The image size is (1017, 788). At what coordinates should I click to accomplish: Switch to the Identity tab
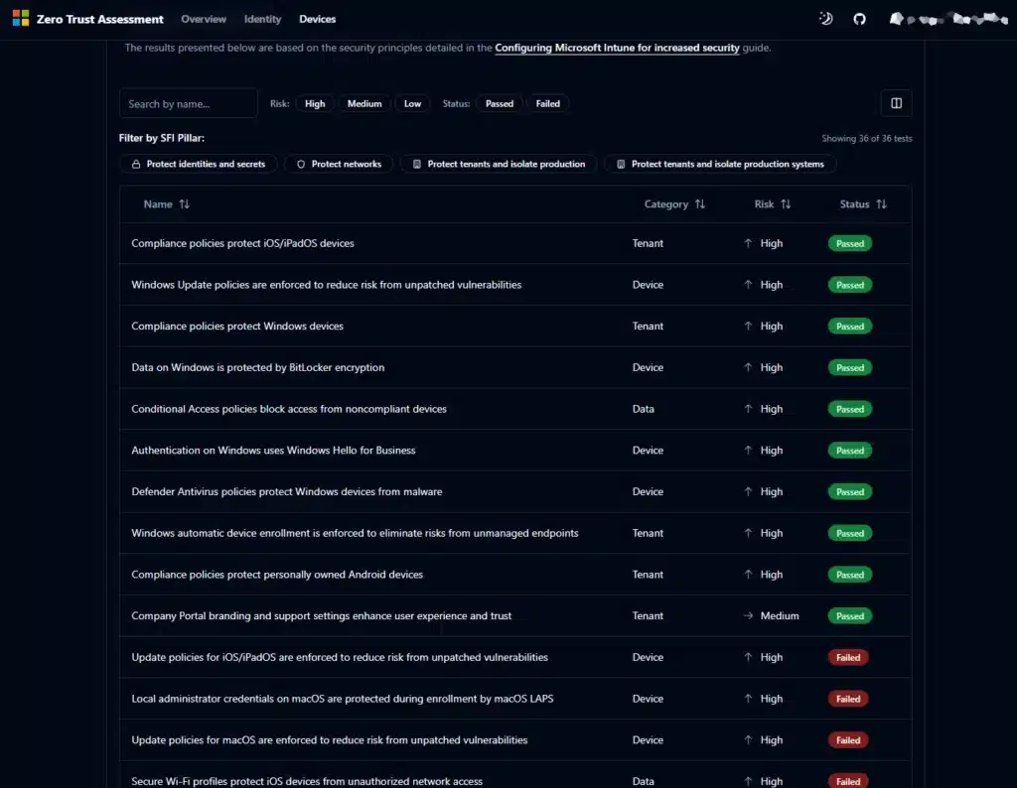[x=263, y=19]
